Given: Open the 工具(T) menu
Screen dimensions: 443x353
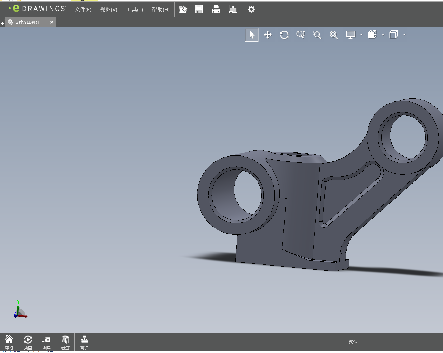Looking at the screenshot, I should 135,10.
